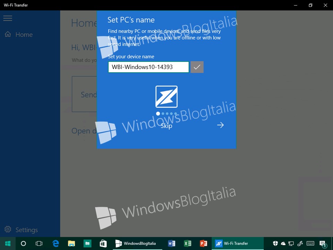Switch to WindowsBlogItalia taskbar app
333x250 pixels.
[x=137, y=243]
